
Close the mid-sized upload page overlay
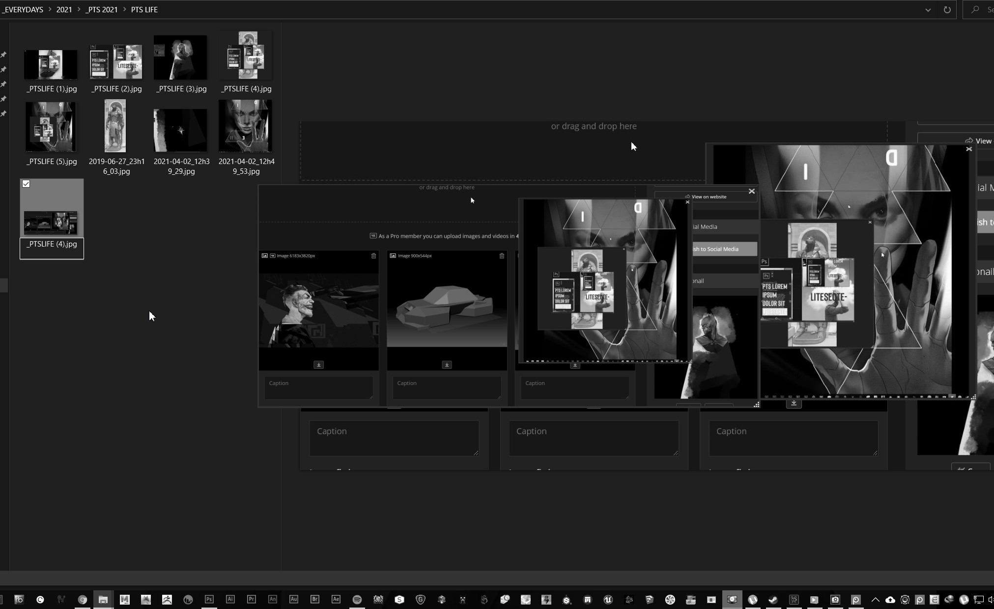(x=751, y=191)
